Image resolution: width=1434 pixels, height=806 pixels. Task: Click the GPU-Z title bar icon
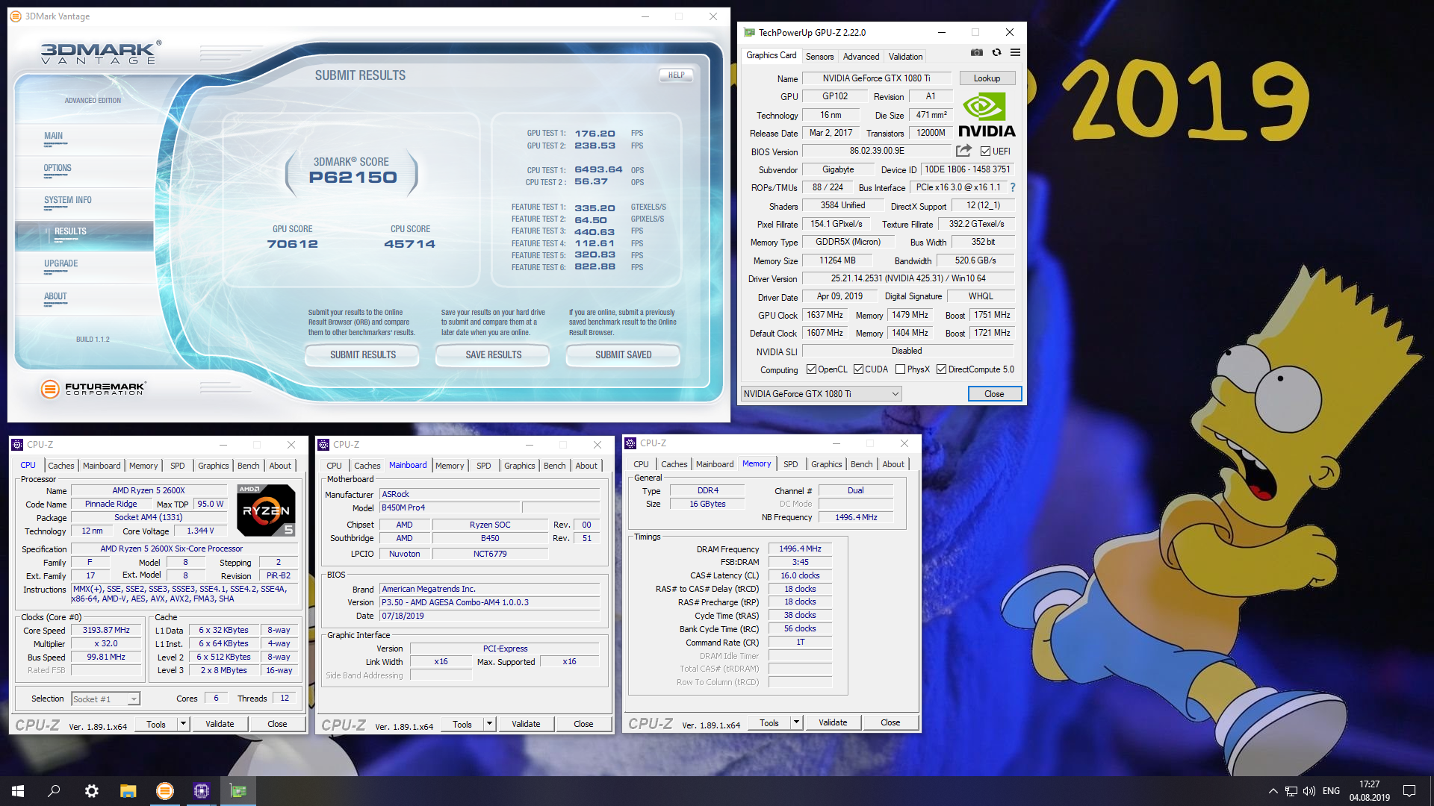(749, 33)
